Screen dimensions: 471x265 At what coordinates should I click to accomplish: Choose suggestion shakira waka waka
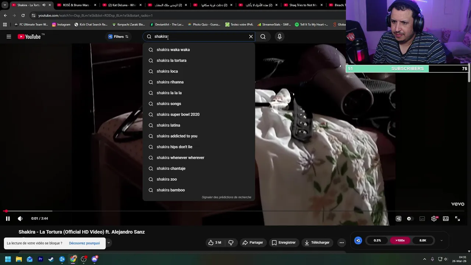[x=199, y=50]
